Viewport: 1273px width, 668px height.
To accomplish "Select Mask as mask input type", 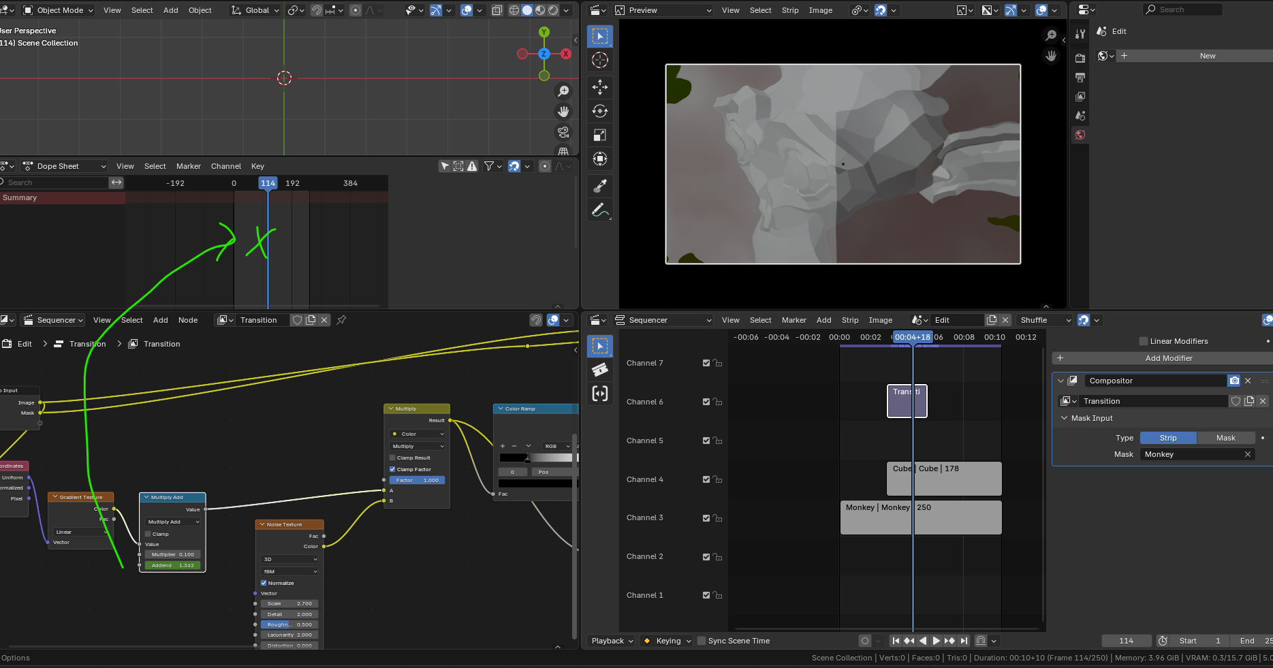I will (x=1225, y=438).
